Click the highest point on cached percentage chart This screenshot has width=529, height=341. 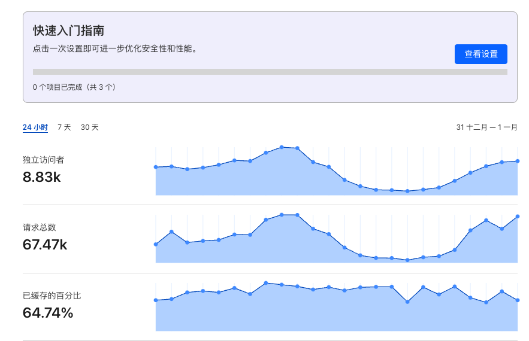pyautogui.click(x=266, y=283)
